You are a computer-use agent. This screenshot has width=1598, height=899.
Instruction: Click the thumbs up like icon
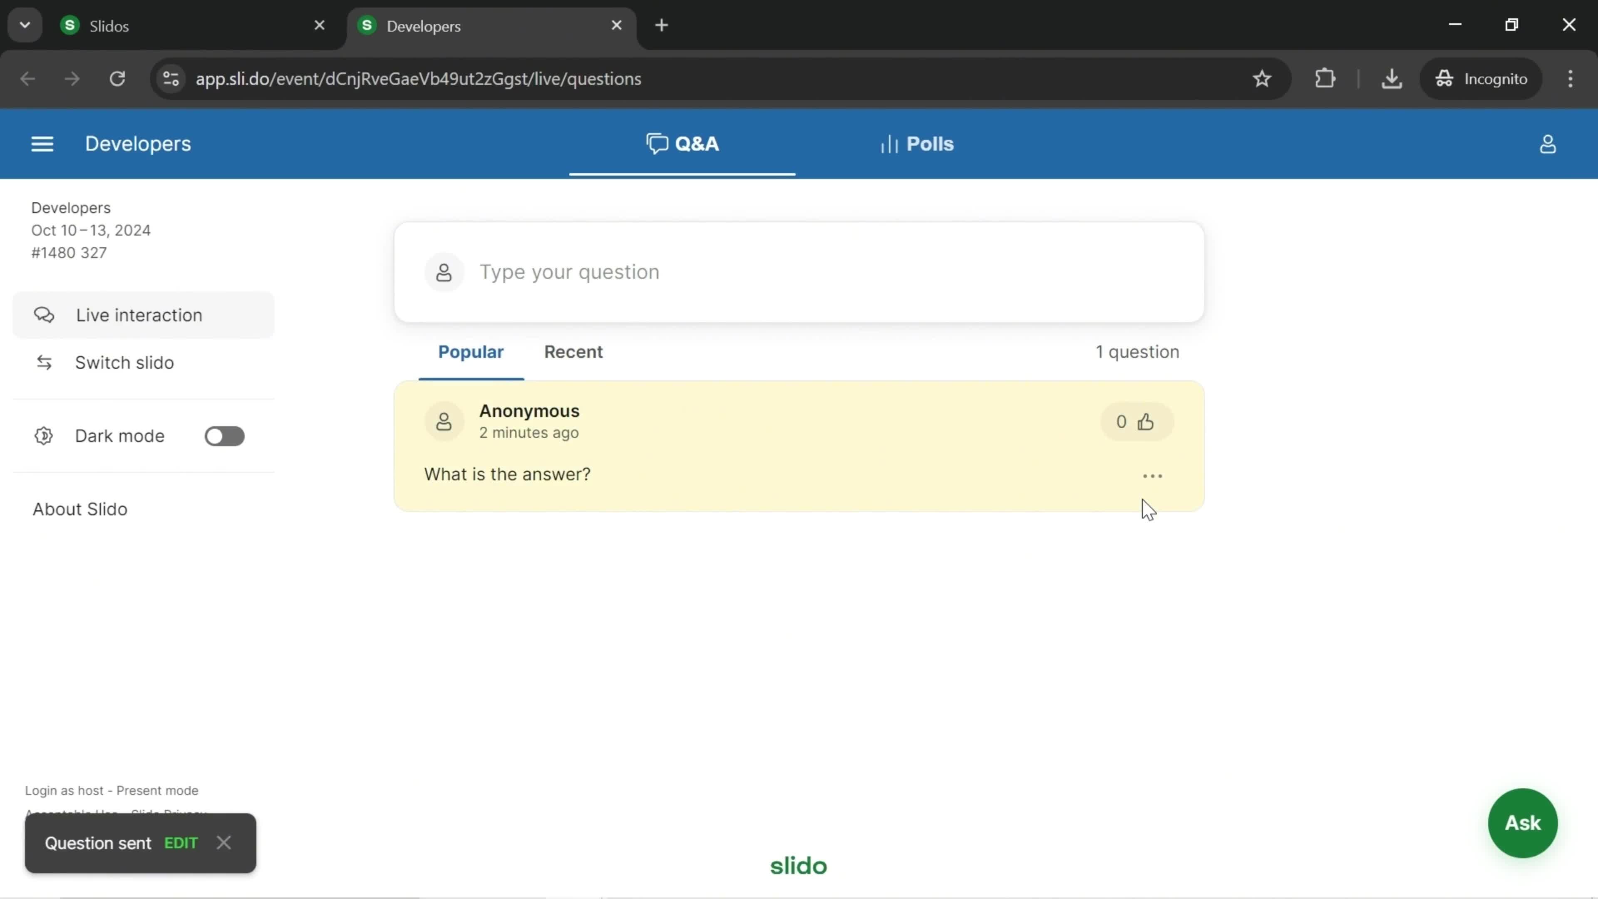1146,422
